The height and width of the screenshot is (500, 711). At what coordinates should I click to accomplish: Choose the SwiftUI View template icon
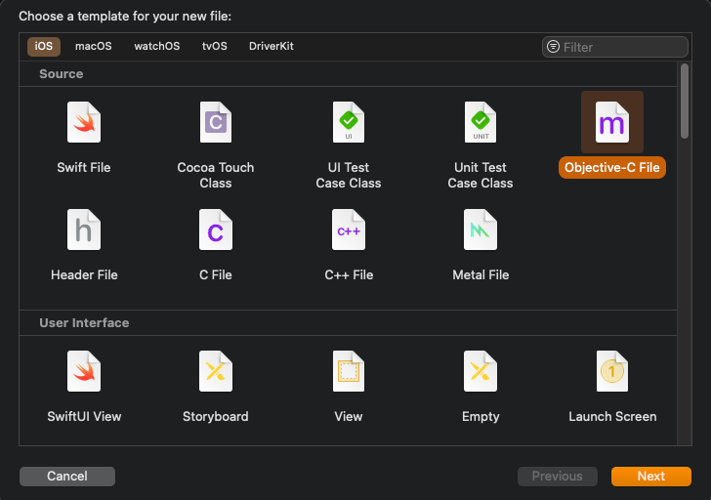pos(84,371)
